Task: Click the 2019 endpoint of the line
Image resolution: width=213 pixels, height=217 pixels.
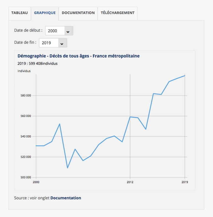Action: (185, 76)
